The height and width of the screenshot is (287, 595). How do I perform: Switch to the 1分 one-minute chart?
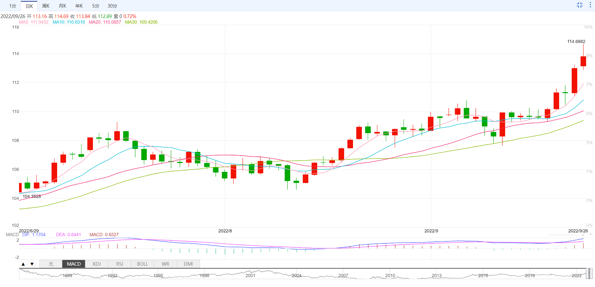click(x=12, y=6)
